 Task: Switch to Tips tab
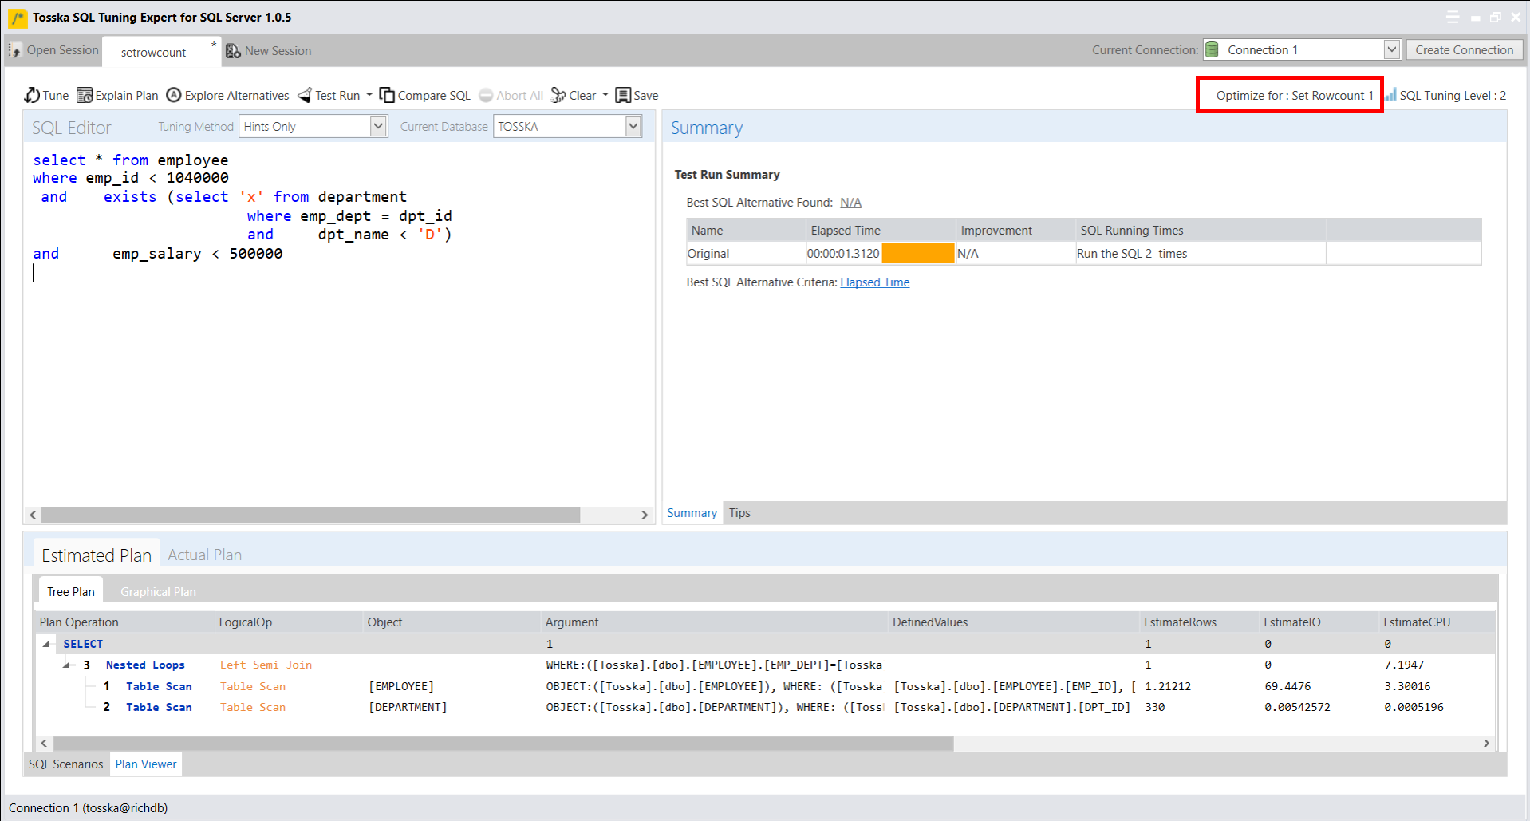(x=739, y=512)
